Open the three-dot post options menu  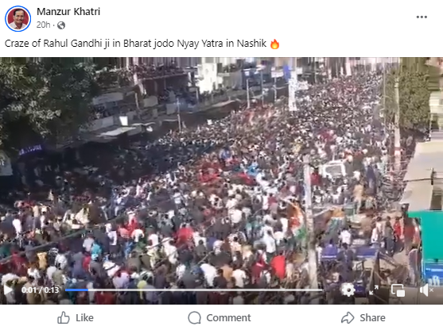(x=422, y=17)
